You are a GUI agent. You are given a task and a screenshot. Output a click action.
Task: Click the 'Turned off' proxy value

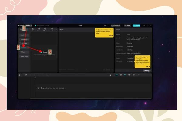click(x=130, y=58)
